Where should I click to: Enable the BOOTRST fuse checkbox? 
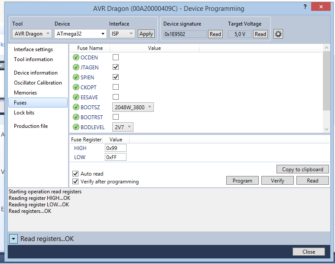[x=116, y=117]
